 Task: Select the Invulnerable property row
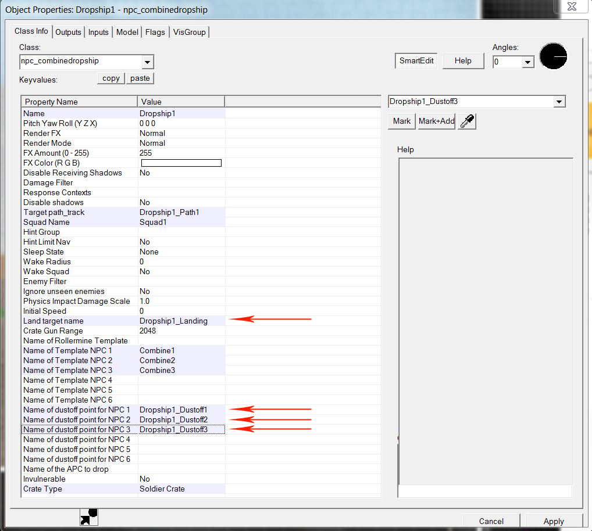[x=123, y=479]
